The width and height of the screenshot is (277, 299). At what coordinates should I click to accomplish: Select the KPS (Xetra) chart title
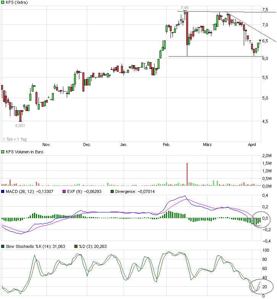pos(17,3)
